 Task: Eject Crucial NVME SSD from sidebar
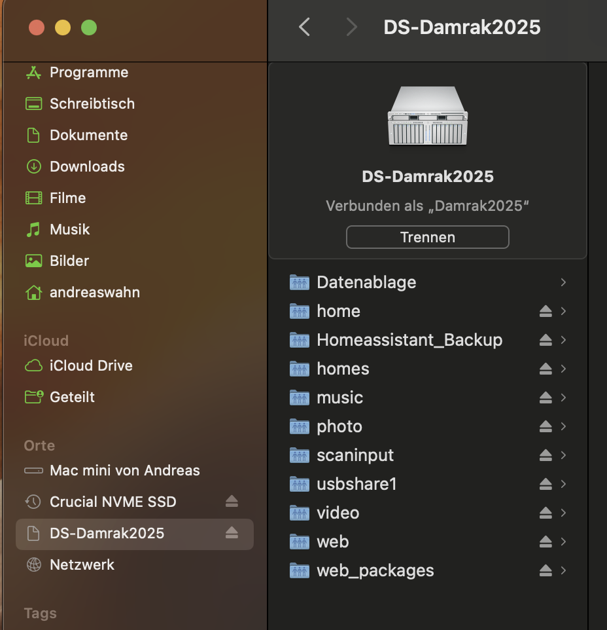pyautogui.click(x=232, y=502)
